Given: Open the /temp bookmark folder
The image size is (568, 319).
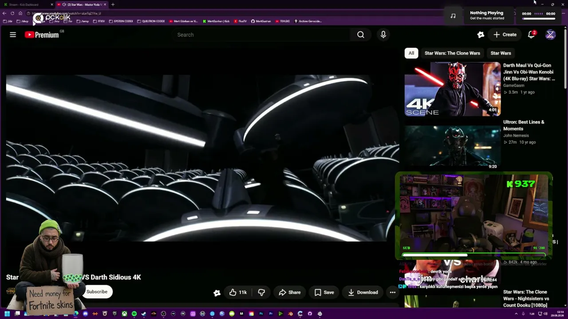Looking at the screenshot, I should pyautogui.click(x=83, y=21).
